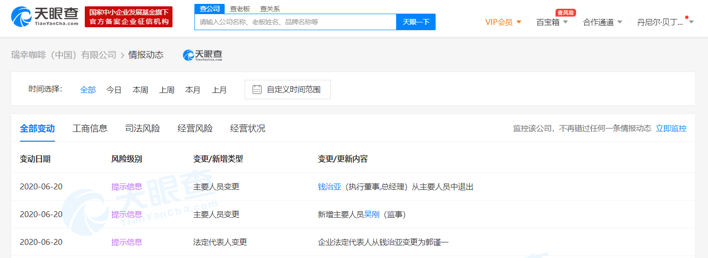Click the small TianYanCha logo beside breadcrumb

point(202,55)
